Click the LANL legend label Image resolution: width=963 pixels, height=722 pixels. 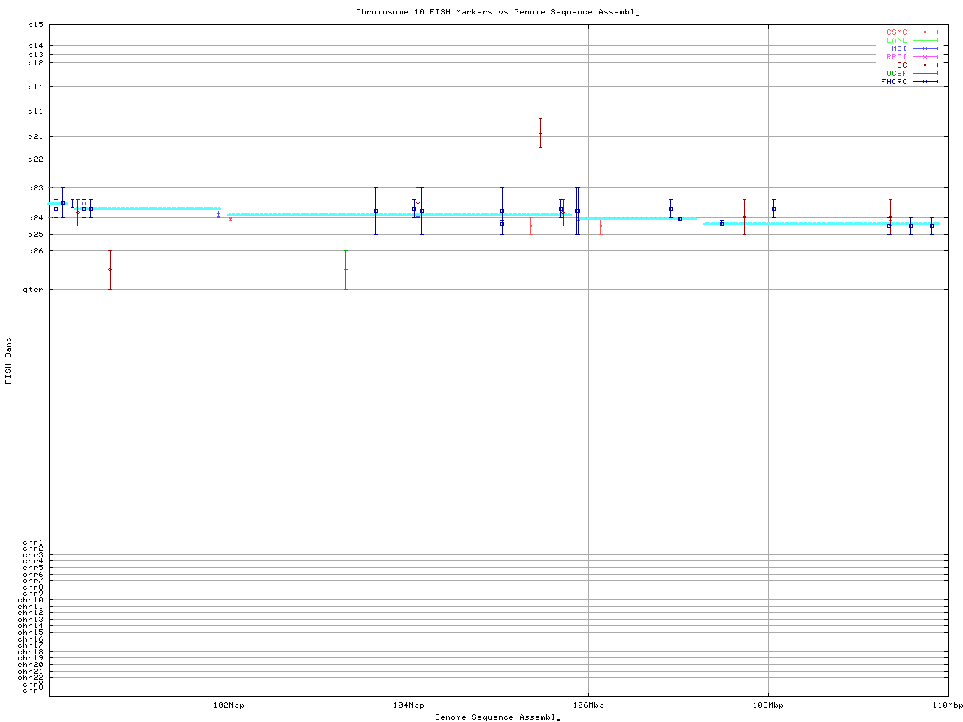click(896, 41)
